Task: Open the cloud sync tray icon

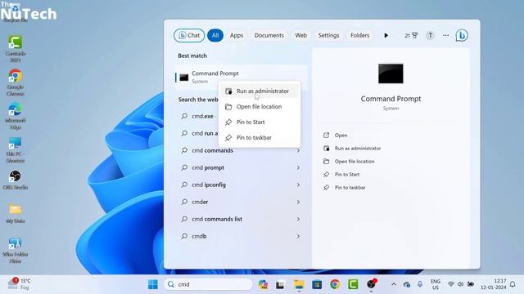Action: pos(407,284)
